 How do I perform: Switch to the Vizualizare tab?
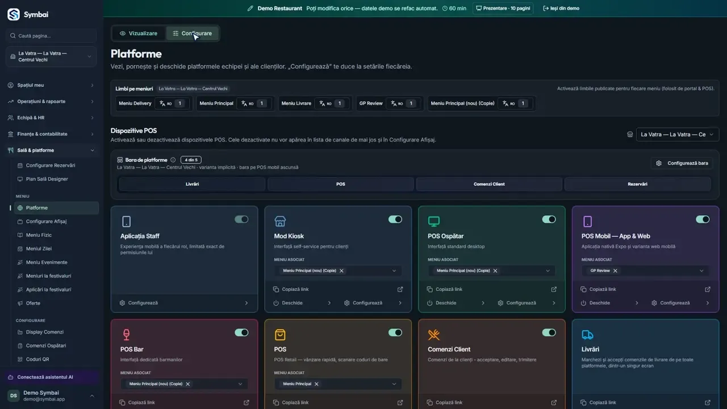click(x=138, y=34)
